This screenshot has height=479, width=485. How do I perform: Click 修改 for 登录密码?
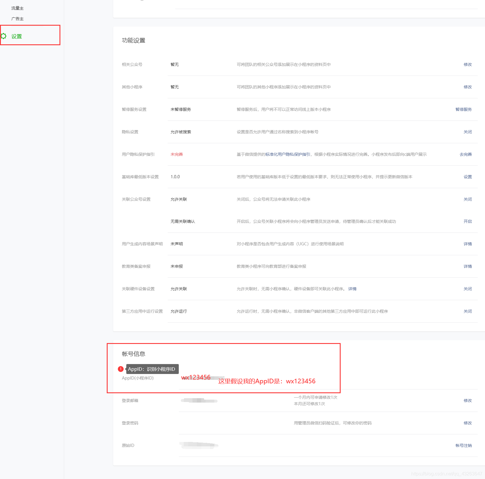click(468, 423)
